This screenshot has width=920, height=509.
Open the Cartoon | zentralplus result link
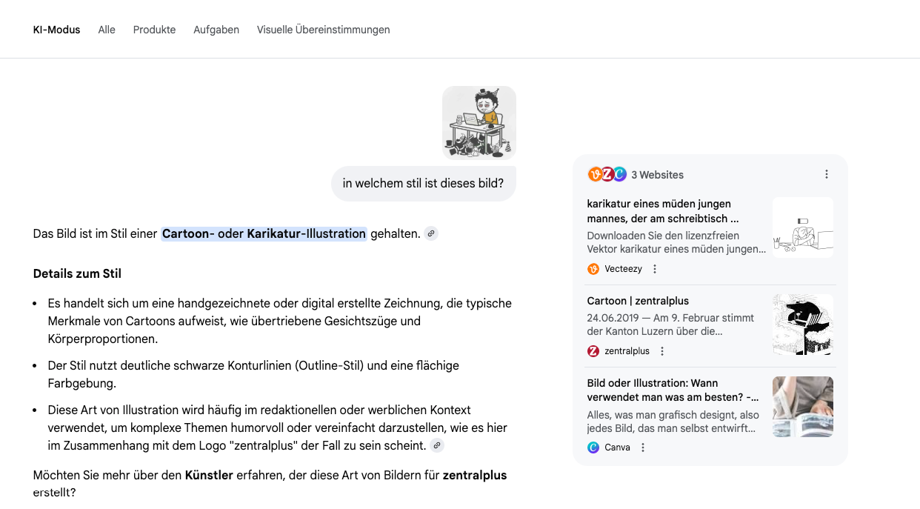tap(638, 301)
